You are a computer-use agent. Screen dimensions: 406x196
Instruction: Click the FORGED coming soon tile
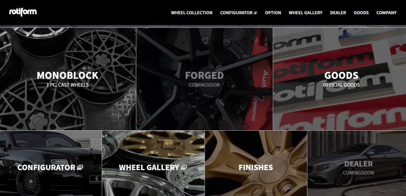[205, 79]
